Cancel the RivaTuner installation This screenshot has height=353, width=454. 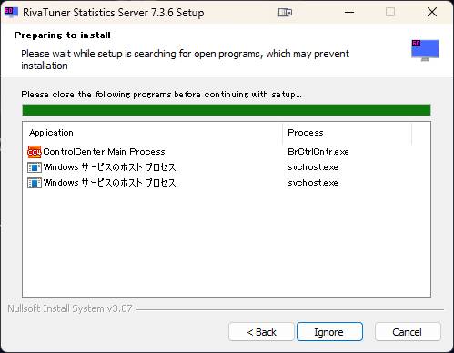[x=408, y=332]
